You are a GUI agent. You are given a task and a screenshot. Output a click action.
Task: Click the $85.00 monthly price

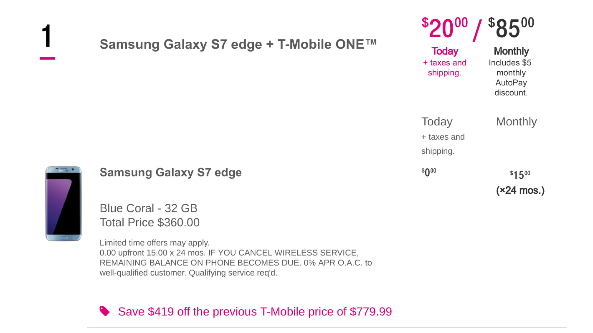click(x=511, y=28)
